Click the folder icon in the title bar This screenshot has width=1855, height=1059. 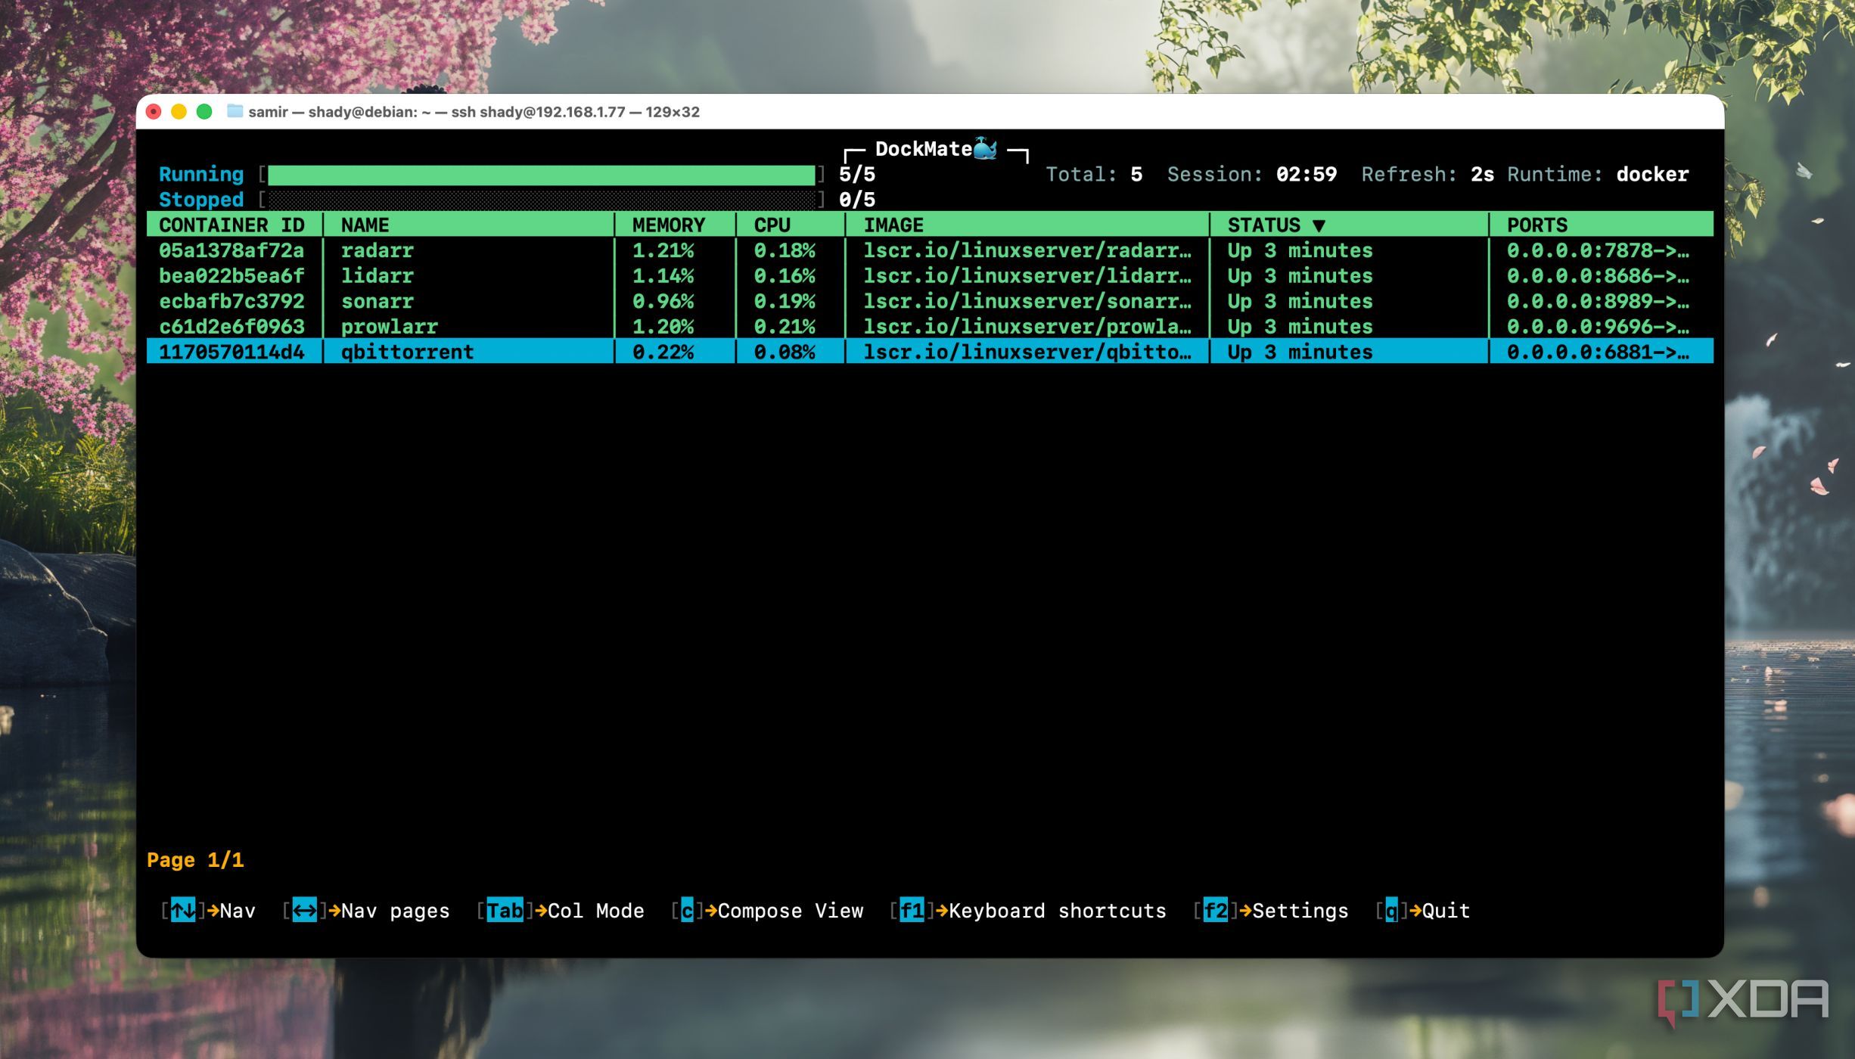pyautogui.click(x=235, y=111)
